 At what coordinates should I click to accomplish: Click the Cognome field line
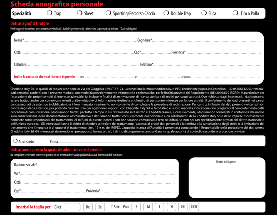(x=206, y=40)
